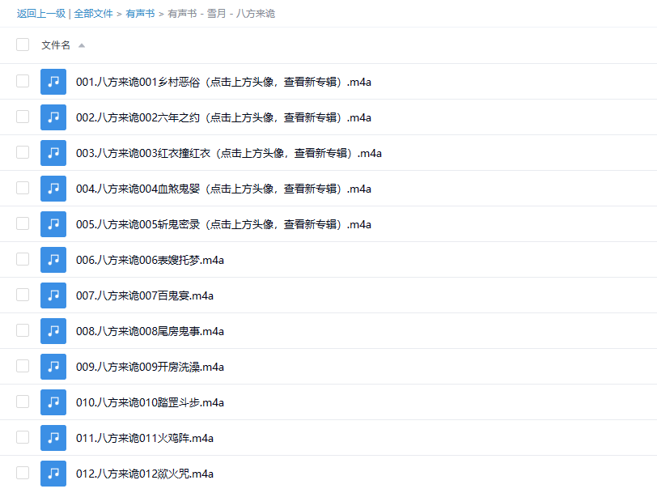Click music icon for 001 乡村恶俗 file
657x493 pixels.
tap(53, 82)
